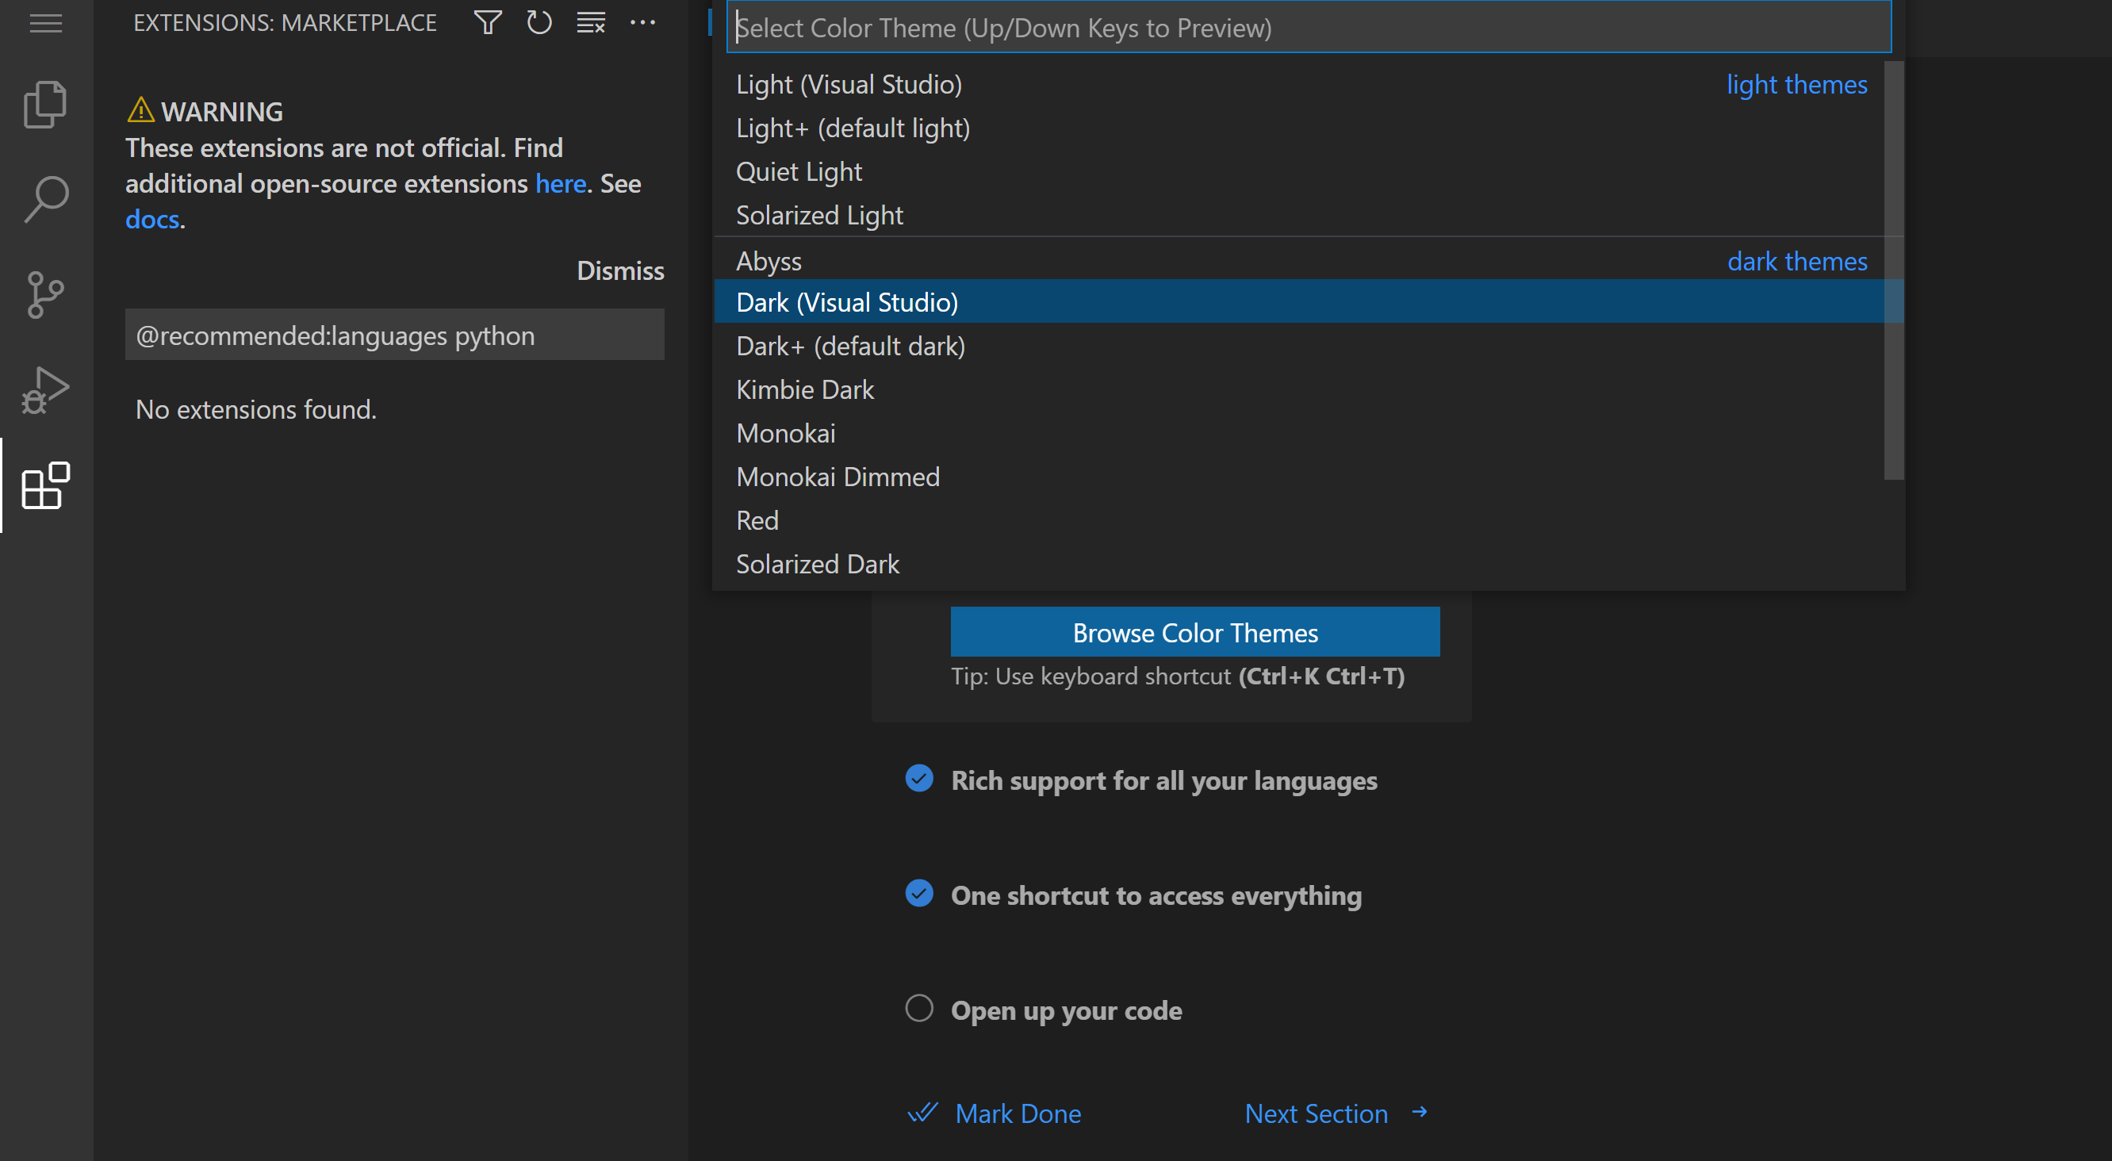
Task: Click the filter extensions funnel icon
Action: [x=488, y=23]
